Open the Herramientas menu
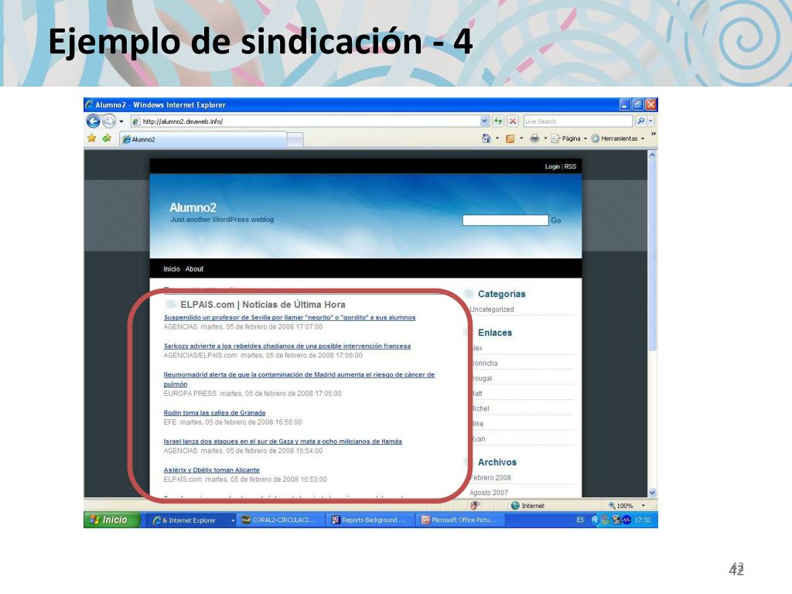Screen dimensions: 792x594 pyautogui.click(x=618, y=138)
